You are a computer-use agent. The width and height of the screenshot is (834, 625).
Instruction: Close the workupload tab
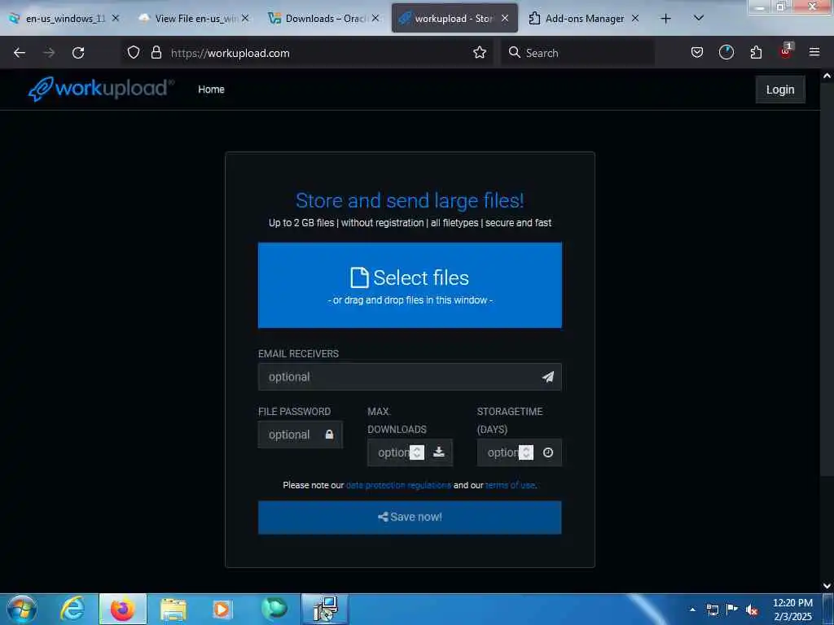(x=505, y=19)
